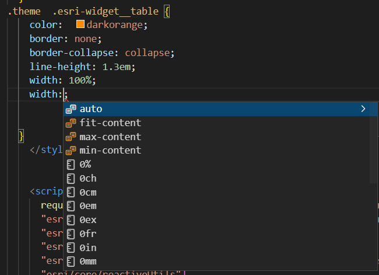
Task: Click the unit icon beside 0%
Action: pyautogui.click(x=71, y=165)
